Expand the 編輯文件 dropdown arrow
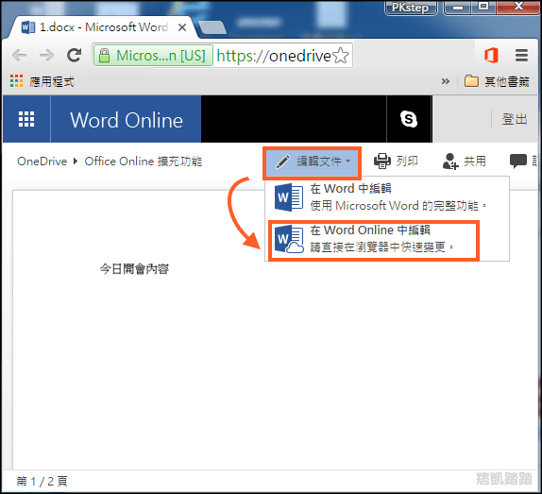Viewport: 542px width, 494px height. pos(348,162)
